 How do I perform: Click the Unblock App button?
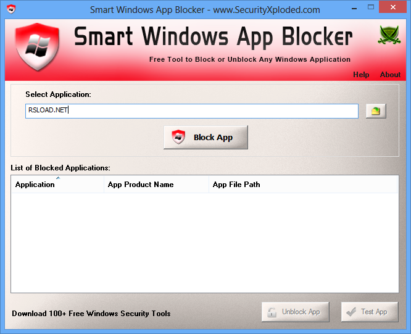click(296, 312)
